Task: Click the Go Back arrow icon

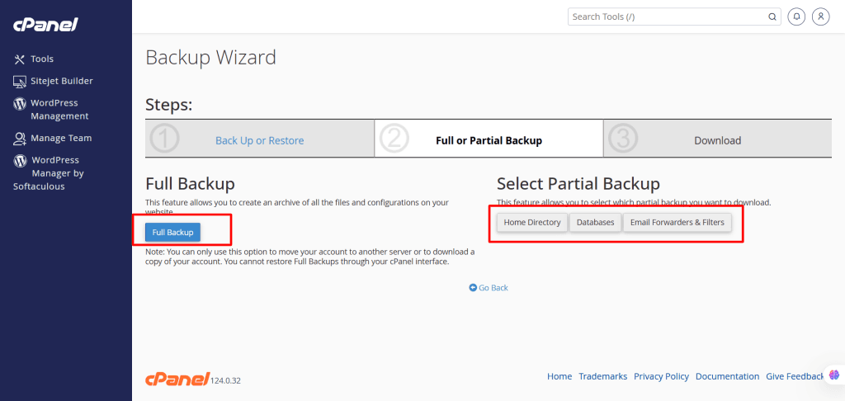Action: pos(473,288)
